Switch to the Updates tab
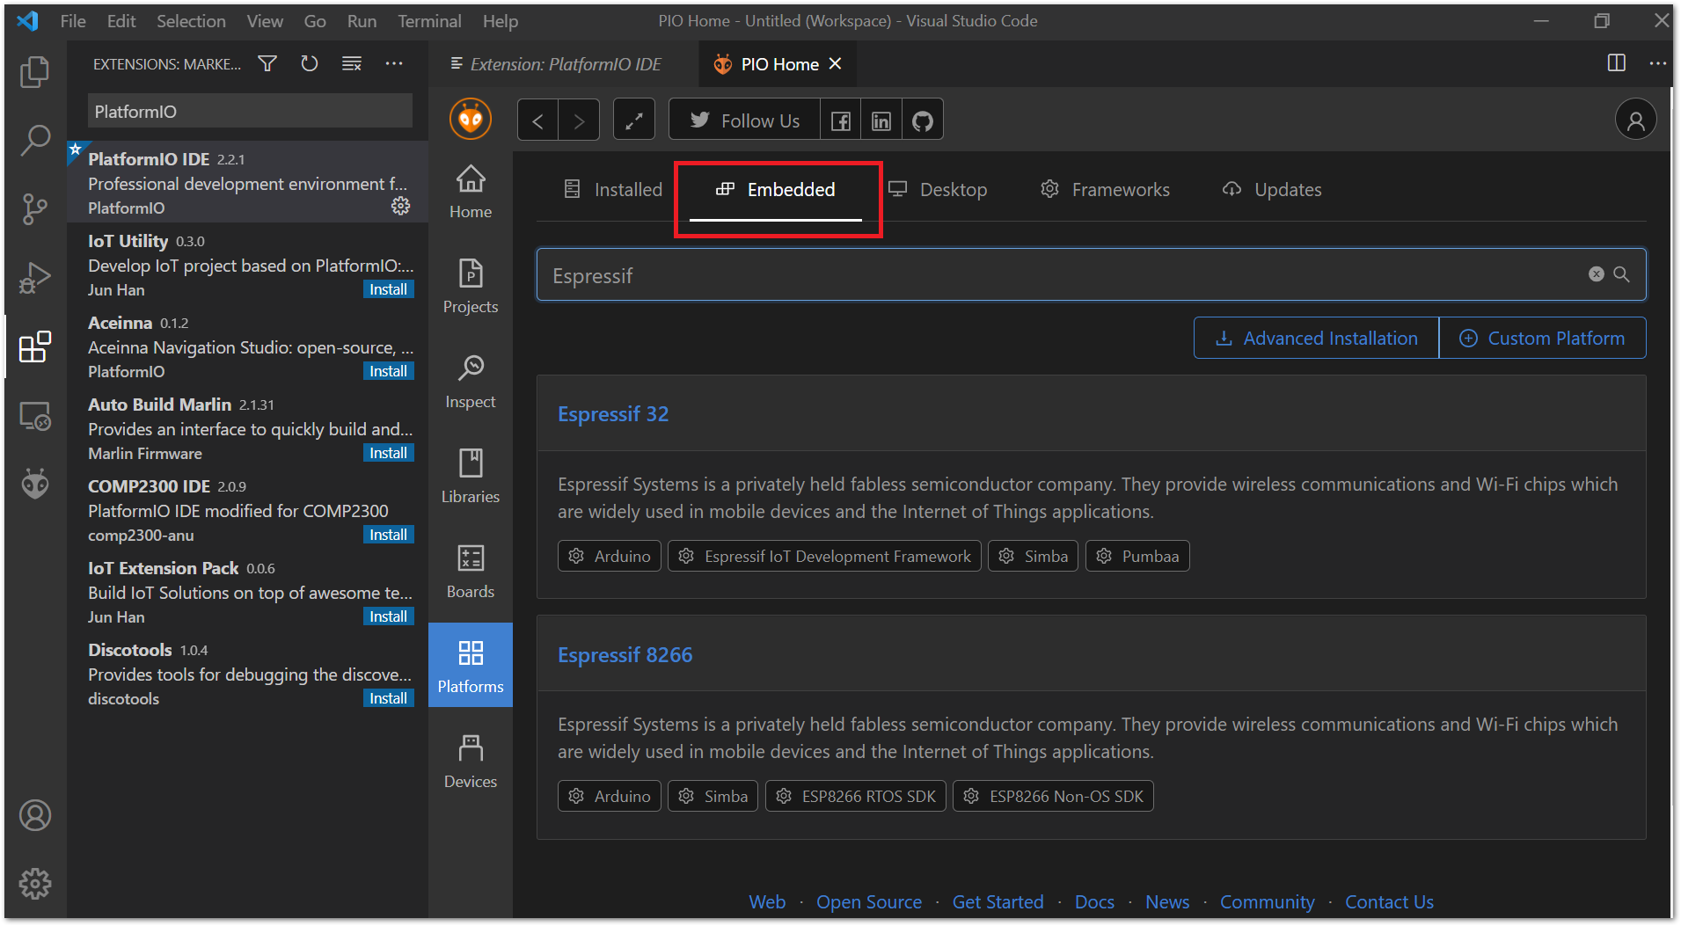The width and height of the screenshot is (1681, 926). tap(1272, 189)
